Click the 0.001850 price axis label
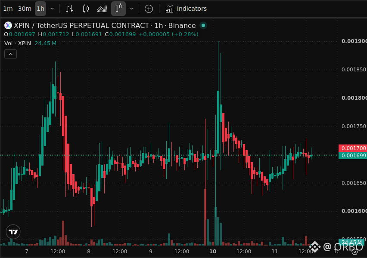Viewport: 367px width, 258px height. point(354,69)
